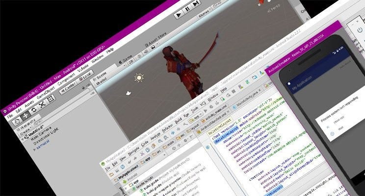Screen dimensions: 365x196
Task: Toggle Unity pivot Center button
Action: (69, 88)
